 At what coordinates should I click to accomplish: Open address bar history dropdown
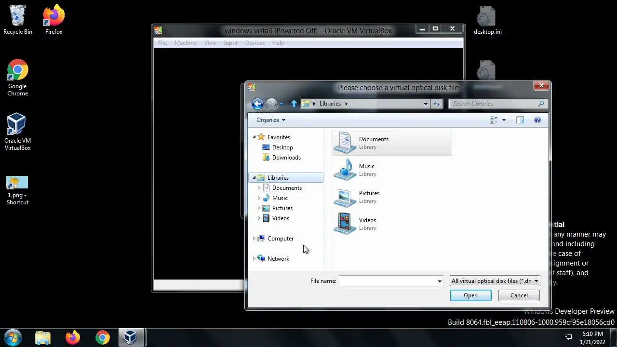click(426, 104)
